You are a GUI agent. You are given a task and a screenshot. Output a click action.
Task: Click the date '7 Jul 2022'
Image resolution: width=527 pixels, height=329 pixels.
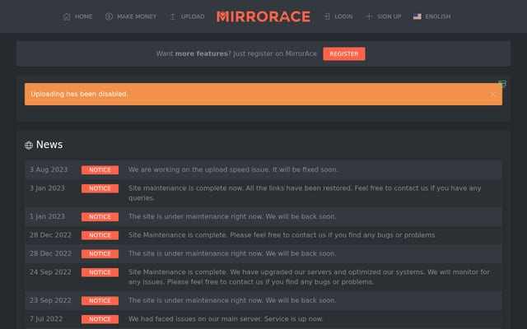pyautogui.click(x=46, y=318)
